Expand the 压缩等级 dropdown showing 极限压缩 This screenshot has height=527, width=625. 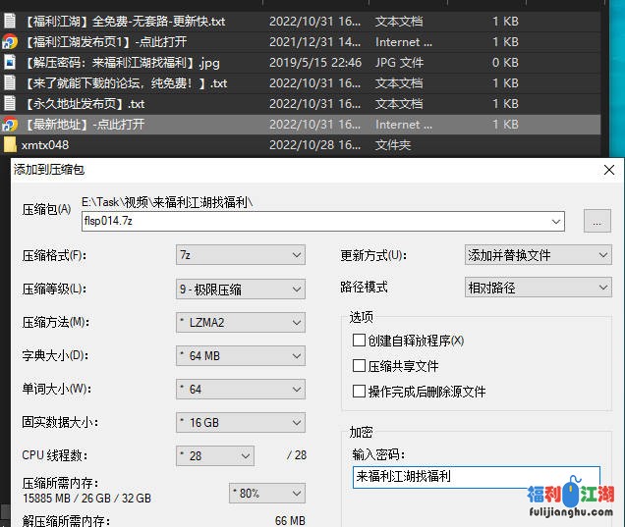[x=241, y=289]
